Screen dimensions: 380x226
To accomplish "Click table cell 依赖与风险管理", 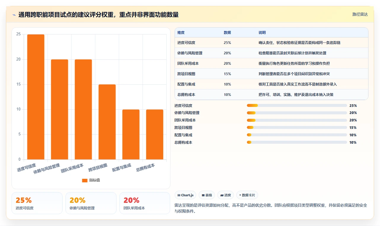I will click(x=190, y=53).
